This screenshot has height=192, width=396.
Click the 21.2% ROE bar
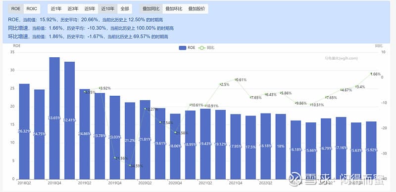tap(130, 141)
